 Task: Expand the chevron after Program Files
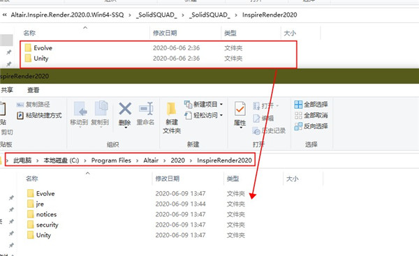tap(138, 160)
